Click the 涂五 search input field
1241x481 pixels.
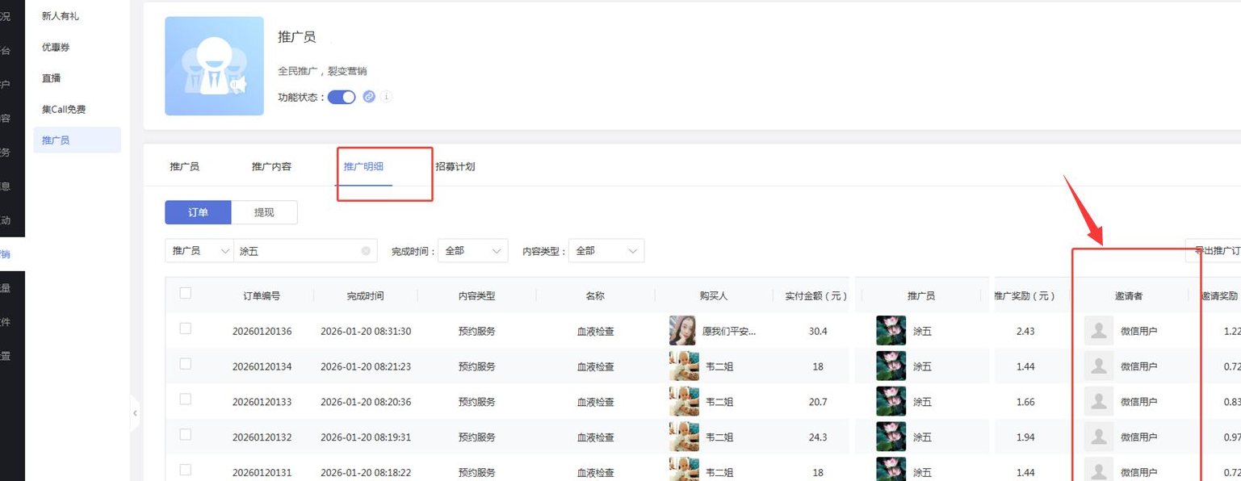(x=295, y=251)
